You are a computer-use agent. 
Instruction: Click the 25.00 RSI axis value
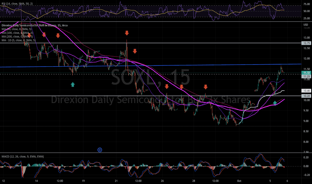(306, 18)
